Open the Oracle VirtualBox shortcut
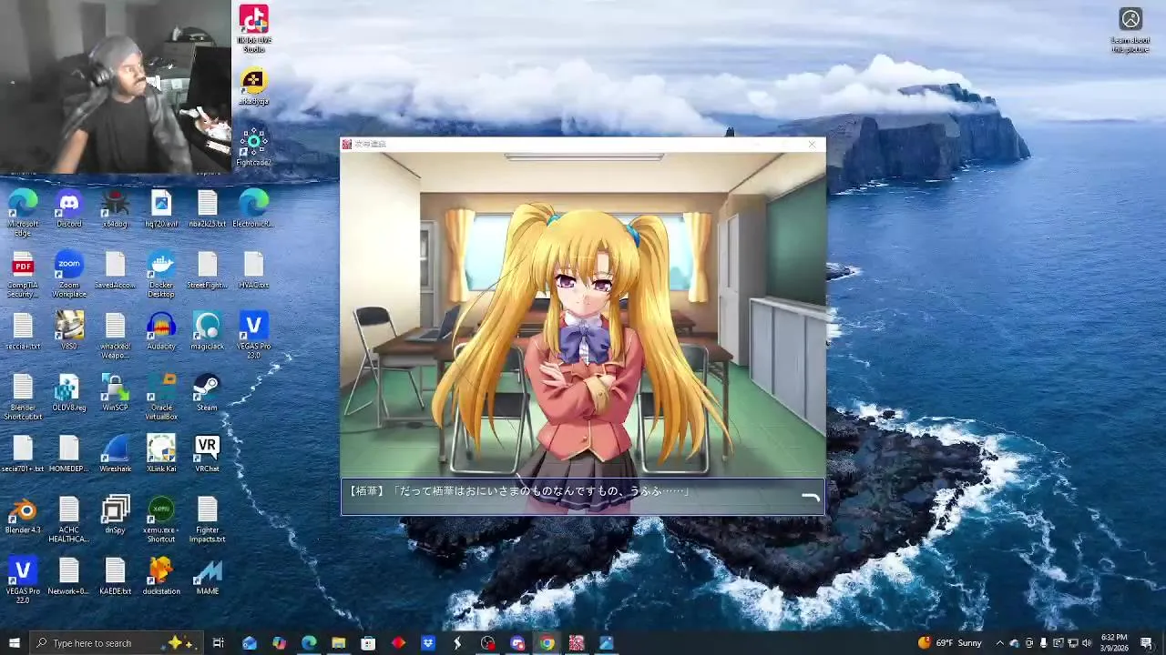This screenshot has width=1166, height=655. point(161,397)
